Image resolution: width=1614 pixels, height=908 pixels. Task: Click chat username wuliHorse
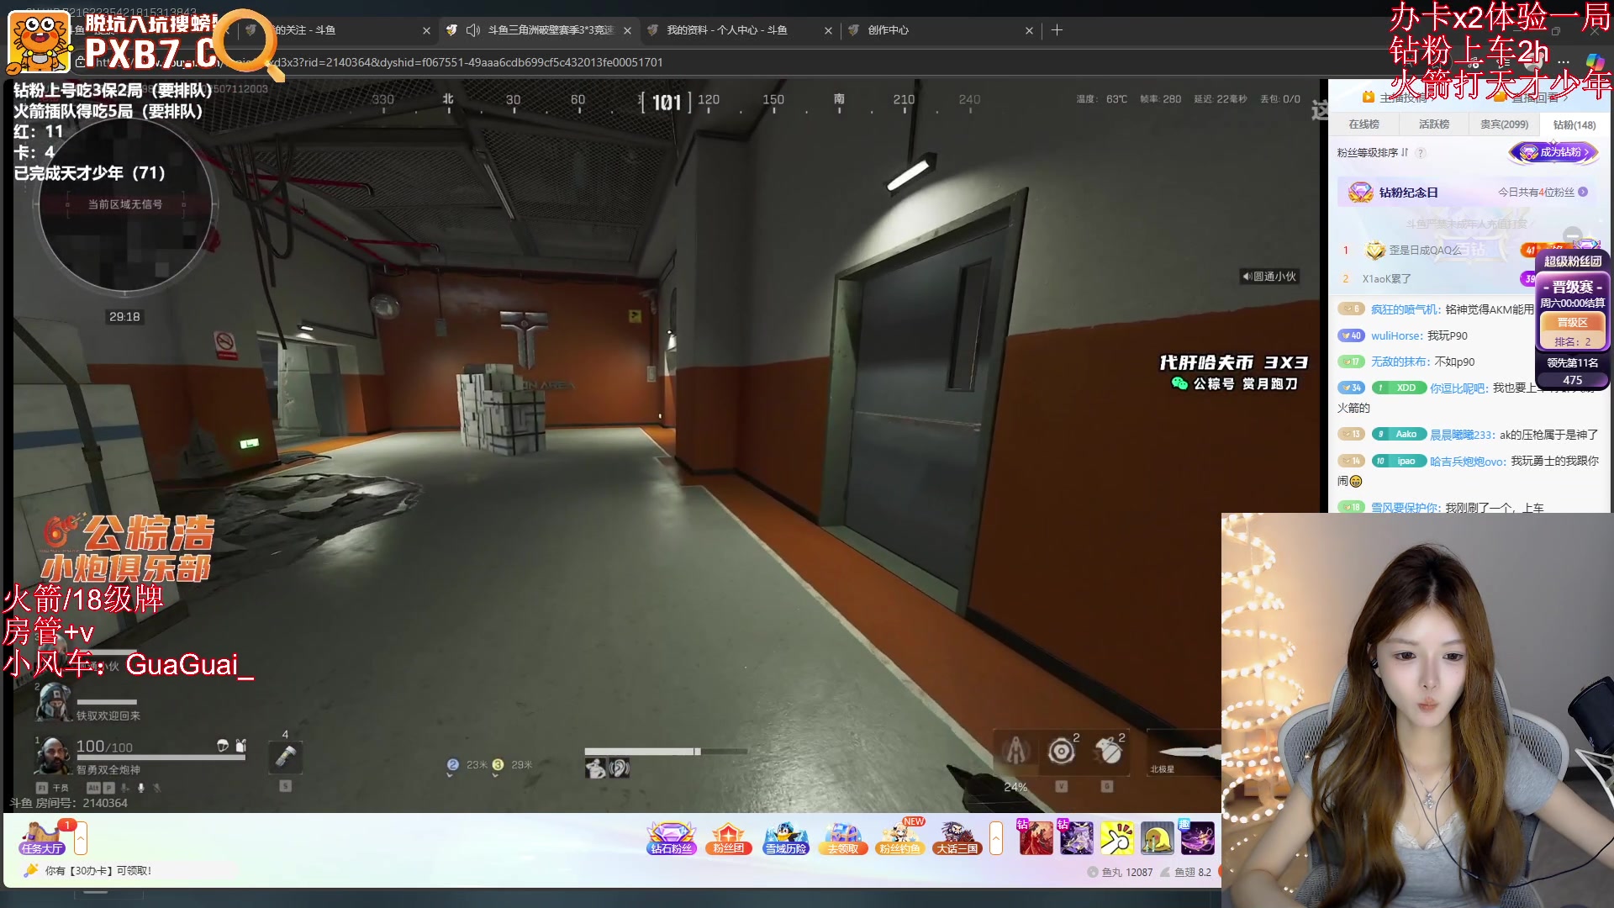point(1397,336)
